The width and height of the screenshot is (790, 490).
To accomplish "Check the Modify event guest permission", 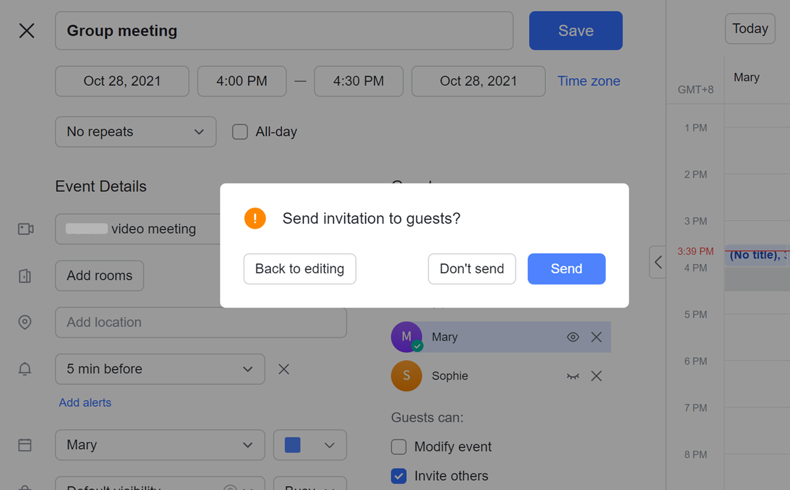I will click(399, 447).
